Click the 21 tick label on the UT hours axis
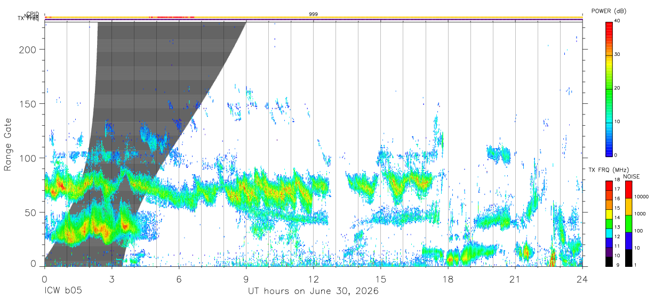Screen dimensions: 655x302 (515, 279)
